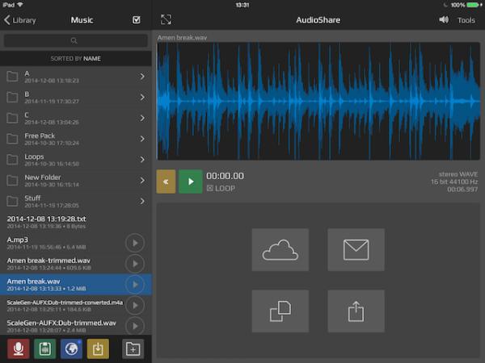
Task: Preview Amen break-trimmed.wav with its play circle
Action: pos(135,264)
